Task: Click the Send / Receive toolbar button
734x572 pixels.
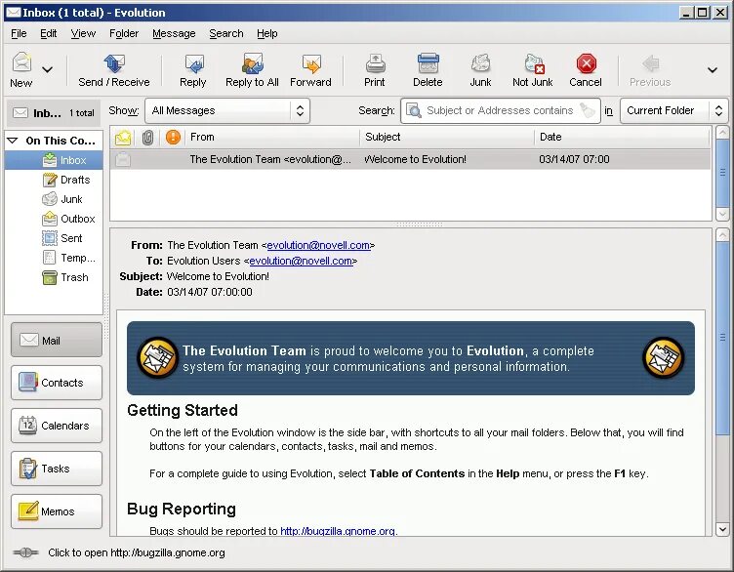Action: [x=114, y=70]
